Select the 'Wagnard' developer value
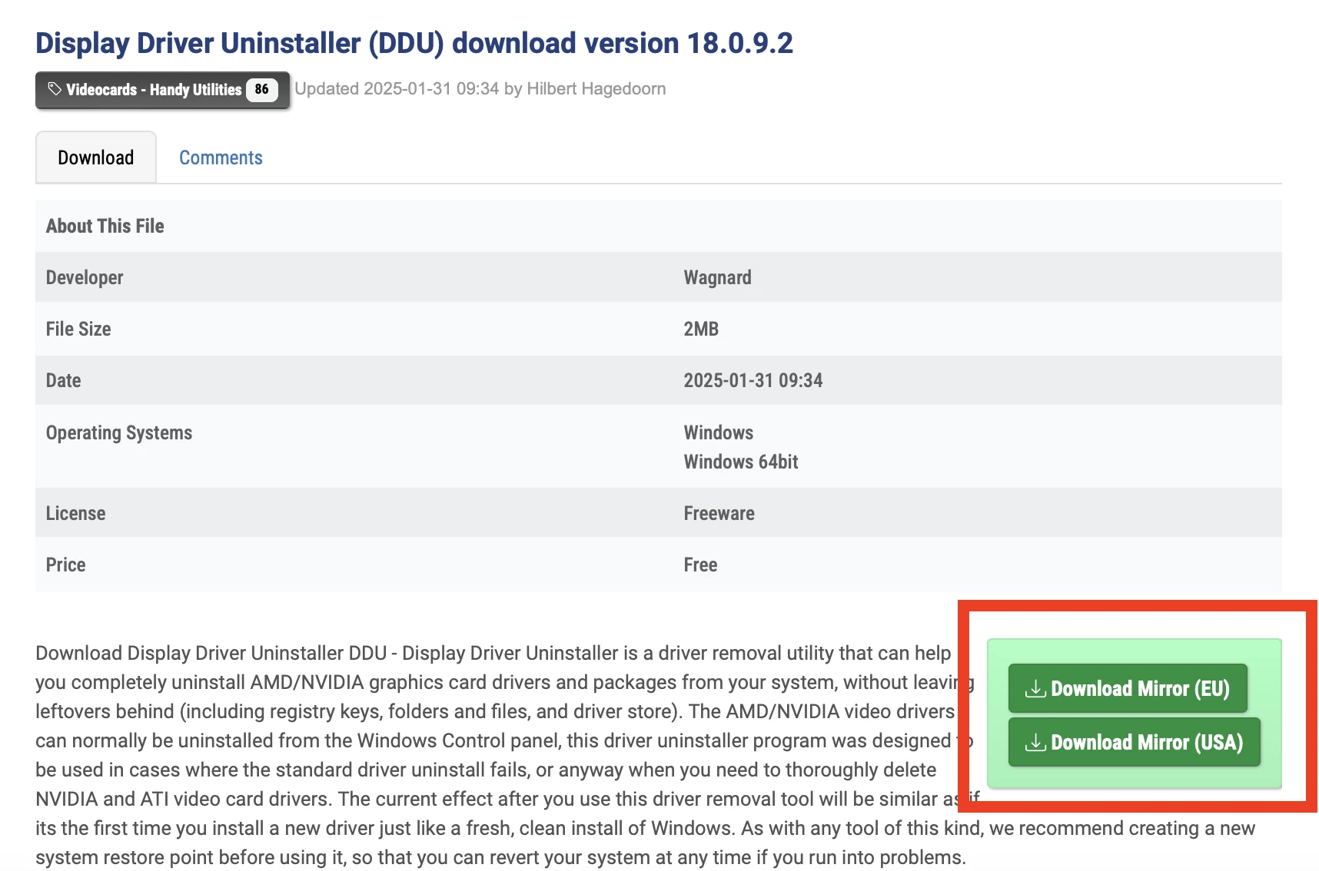The height and width of the screenshot is (871, 1319). tap(718, 277)
